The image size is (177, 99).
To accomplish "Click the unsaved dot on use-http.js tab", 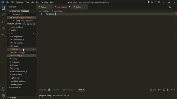I will (69, 7).
